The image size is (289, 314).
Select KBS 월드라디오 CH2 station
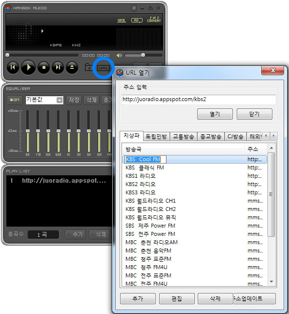click(x=194, y=209)
